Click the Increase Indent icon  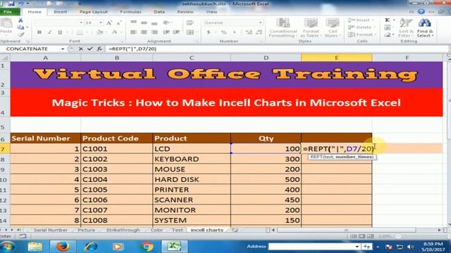[x=176, y=32]
